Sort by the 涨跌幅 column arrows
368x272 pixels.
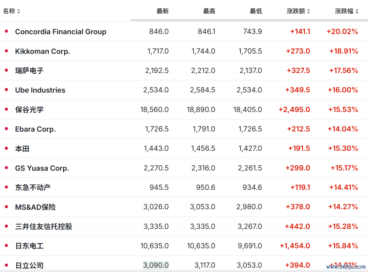coord(357,11)
